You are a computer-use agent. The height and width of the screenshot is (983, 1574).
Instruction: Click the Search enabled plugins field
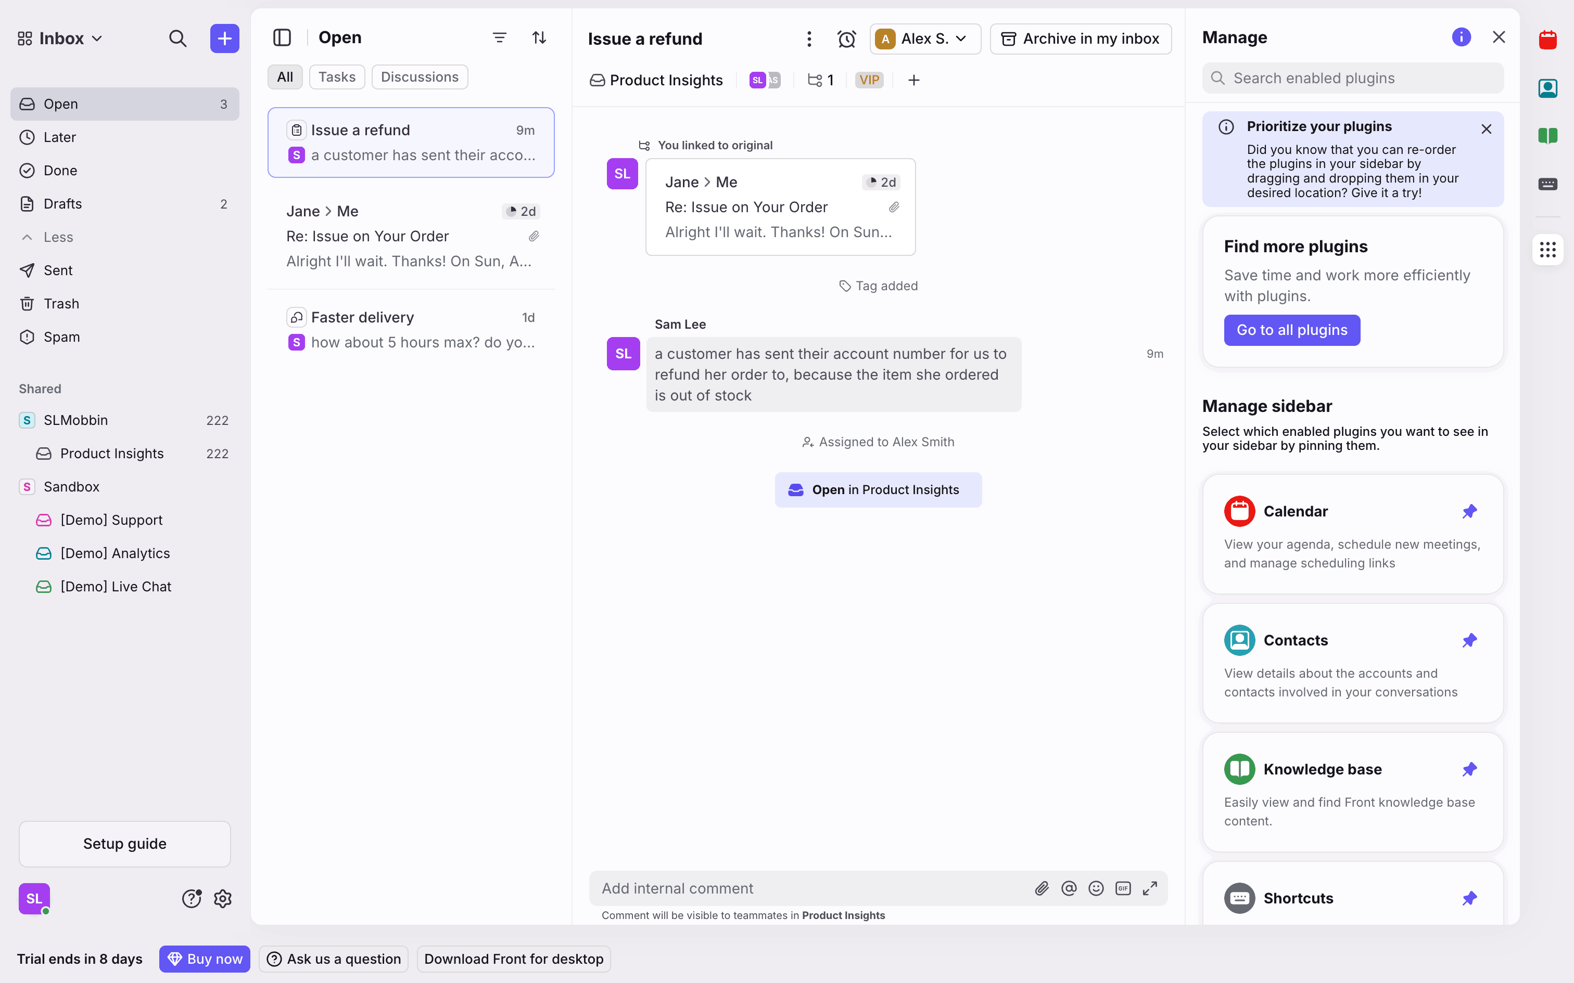click(x=1353, y=78)
